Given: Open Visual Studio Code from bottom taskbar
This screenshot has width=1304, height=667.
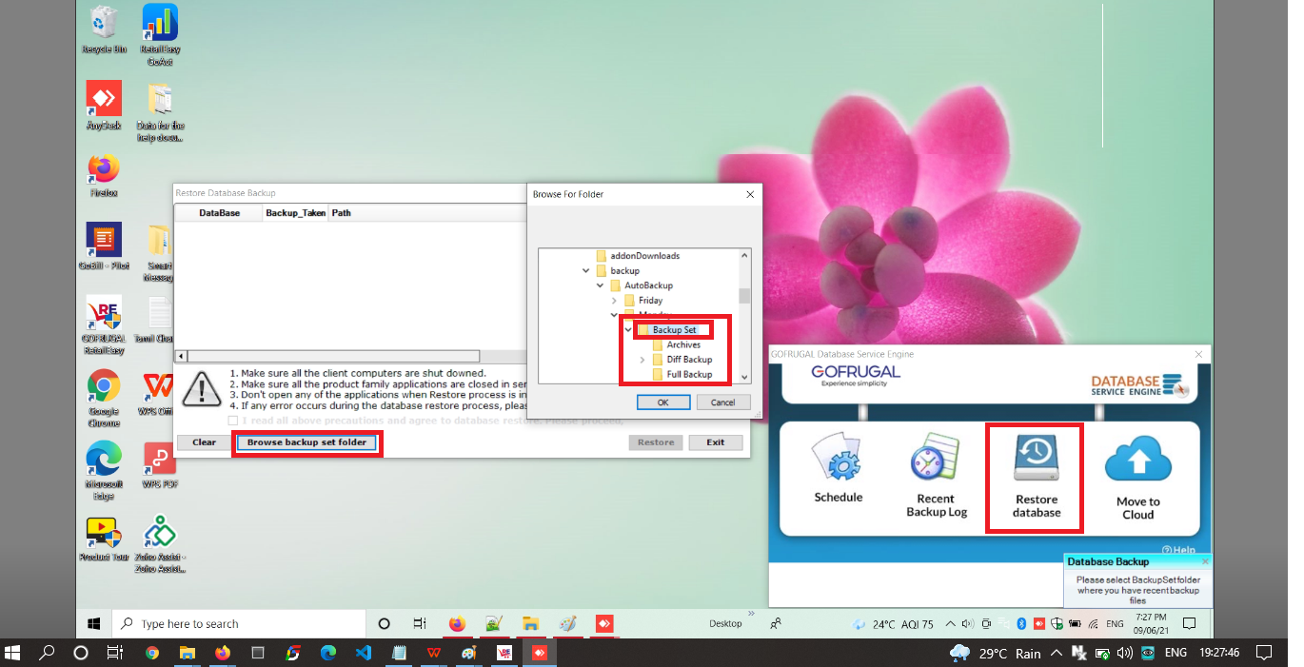Looking at the screenshot, I should tap(363, 654).
